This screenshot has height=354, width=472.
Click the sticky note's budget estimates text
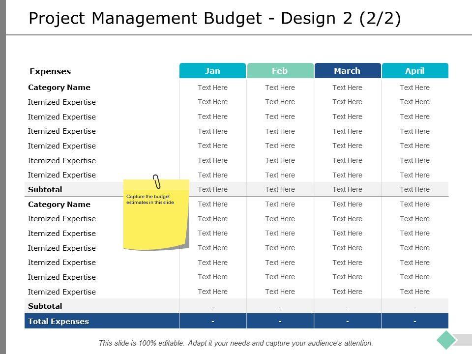pos(150,200)
